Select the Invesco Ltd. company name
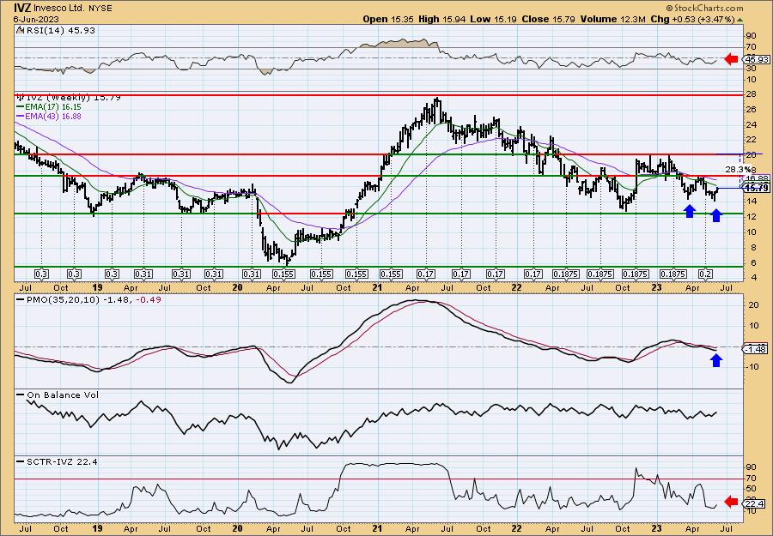The image size is (773, 536). point(58,9)
